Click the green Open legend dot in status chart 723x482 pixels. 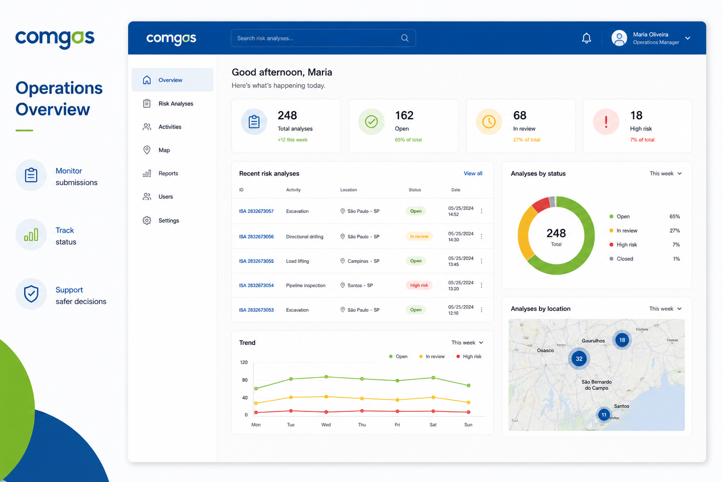[611, 217]
